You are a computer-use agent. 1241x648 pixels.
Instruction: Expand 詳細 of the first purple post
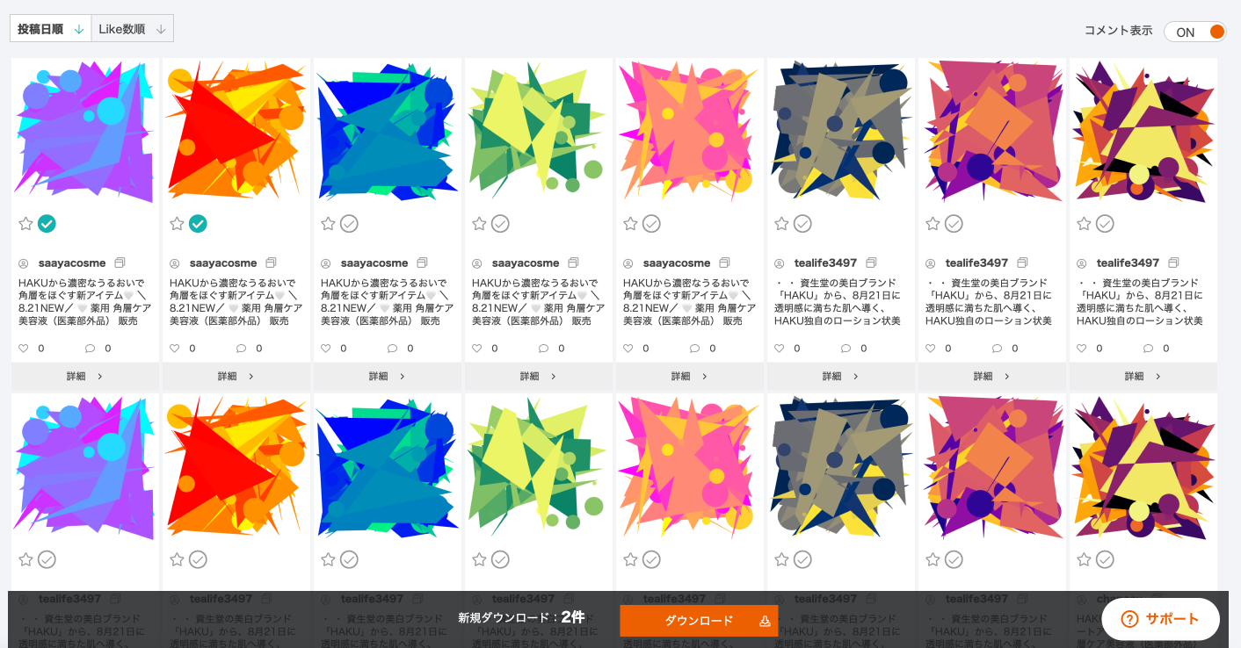coord(85,377)
